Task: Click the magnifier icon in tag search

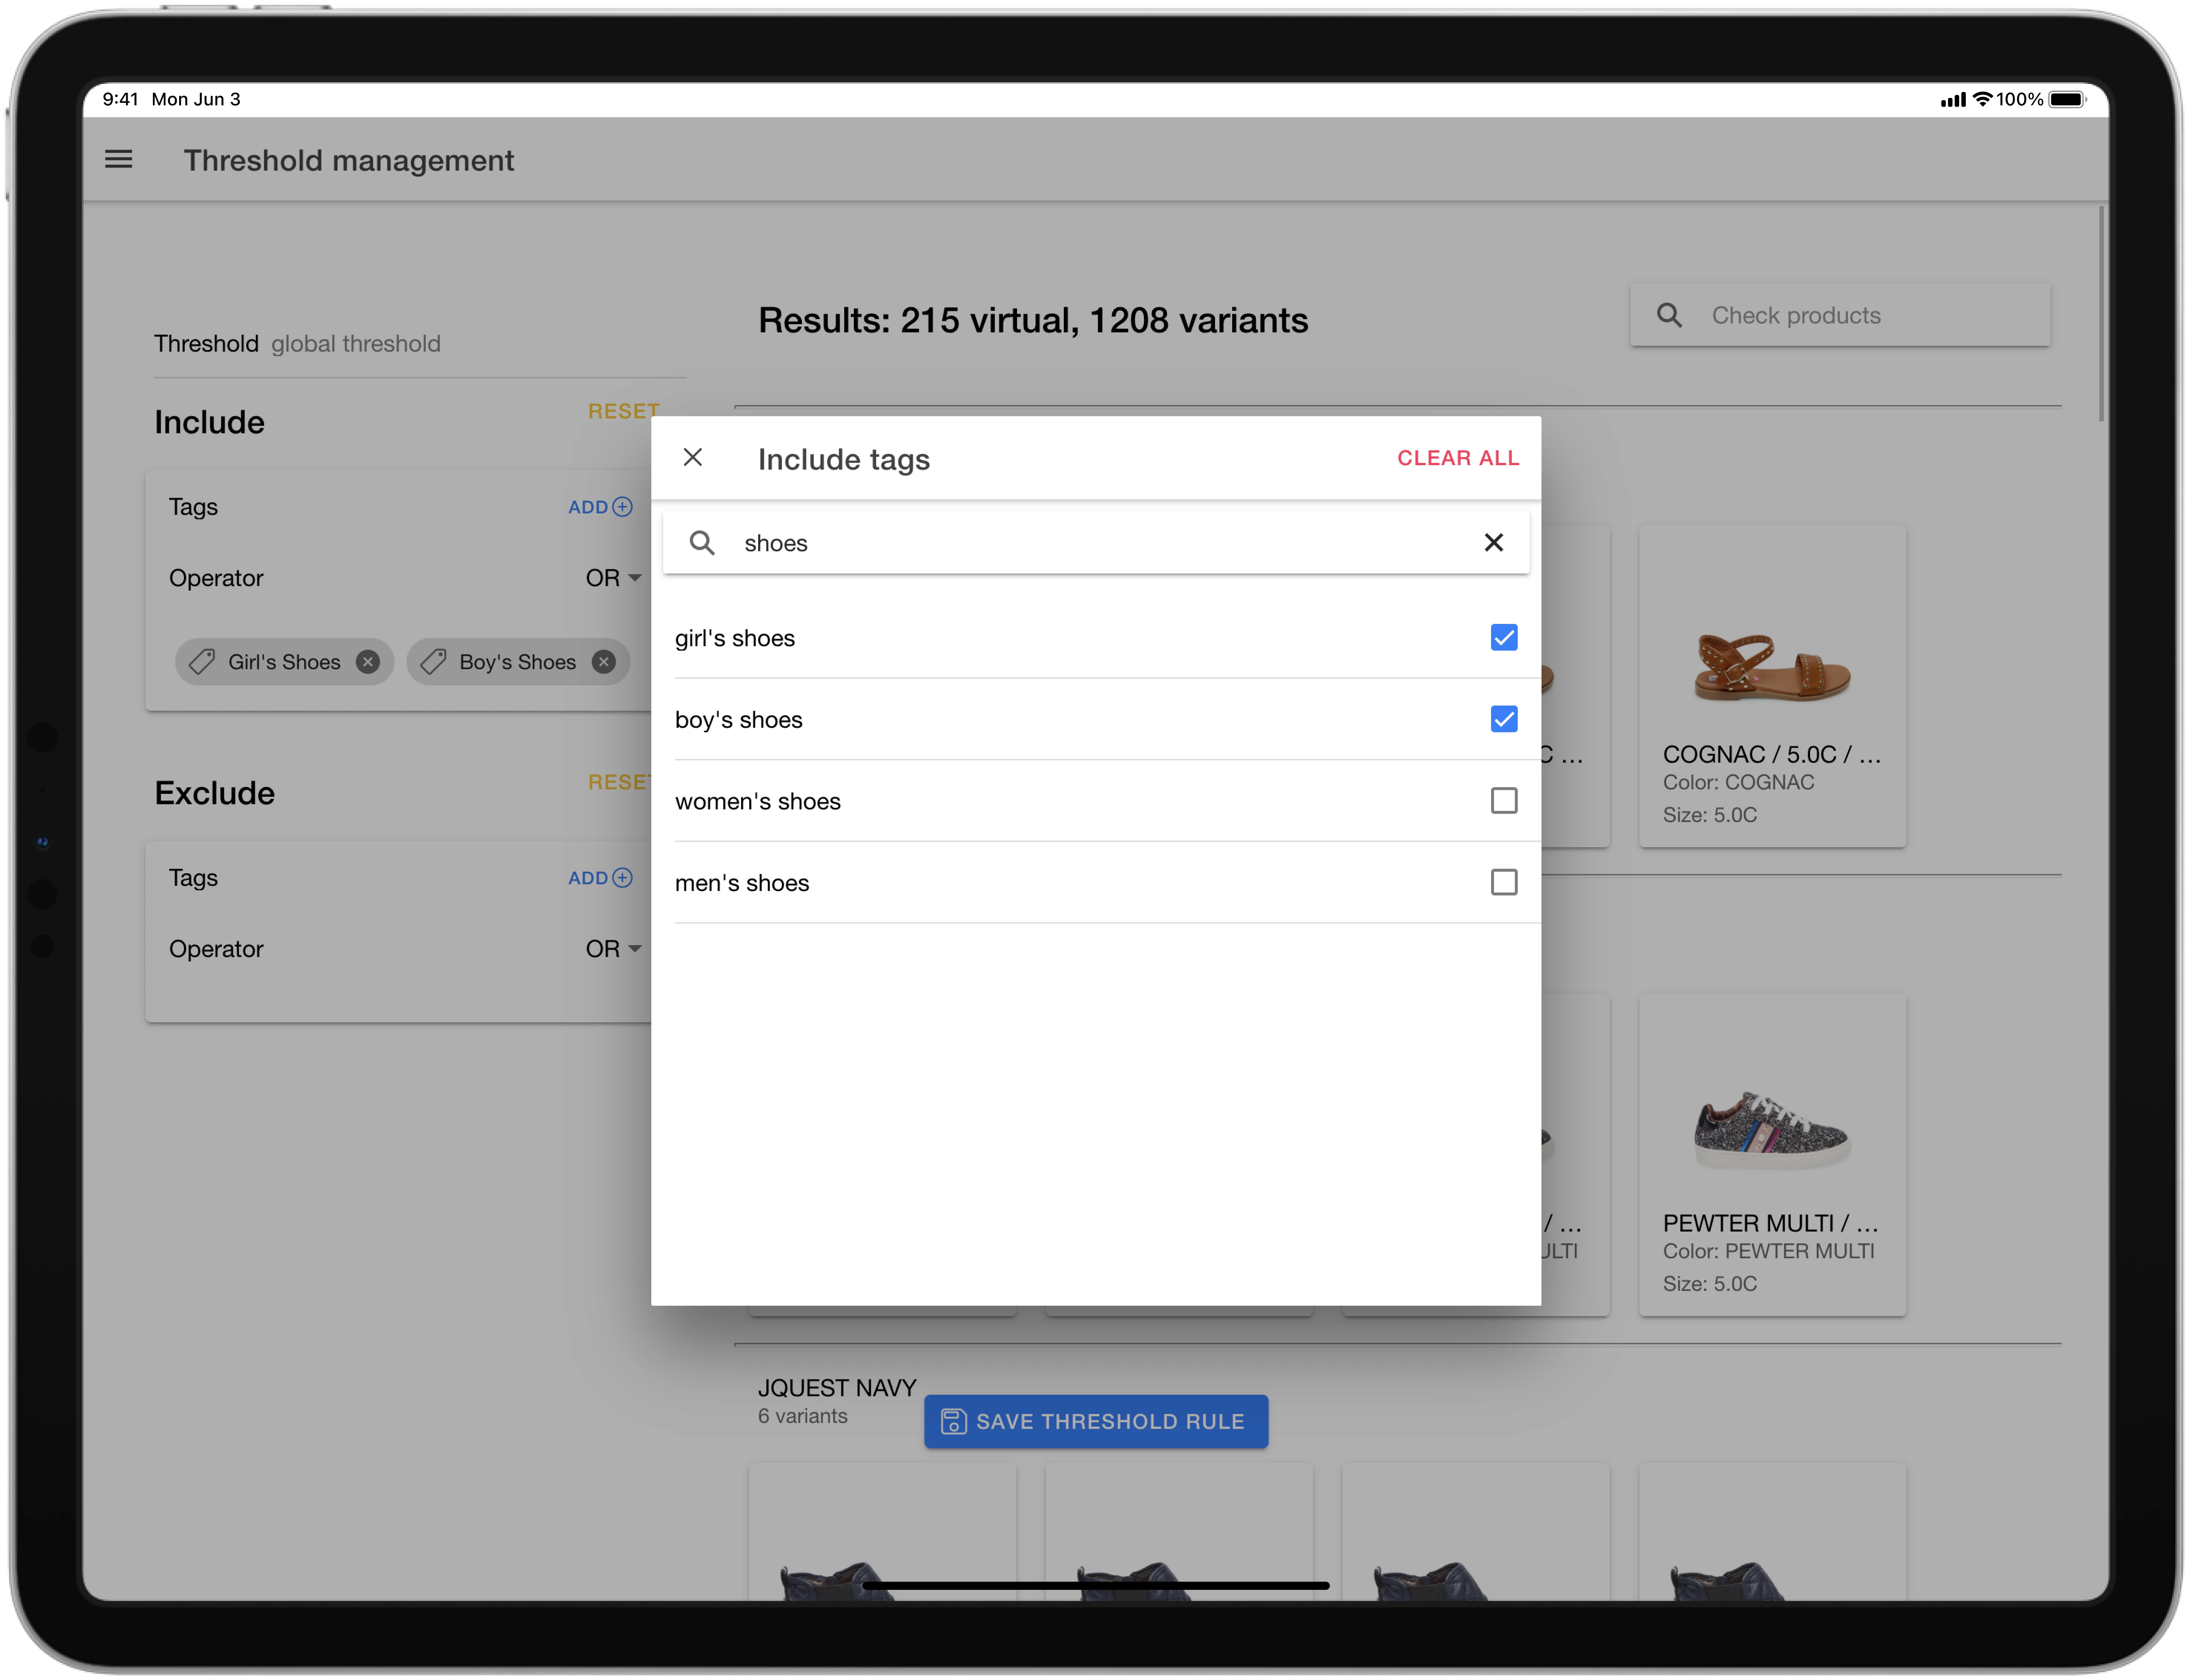Action: (702, 543)
